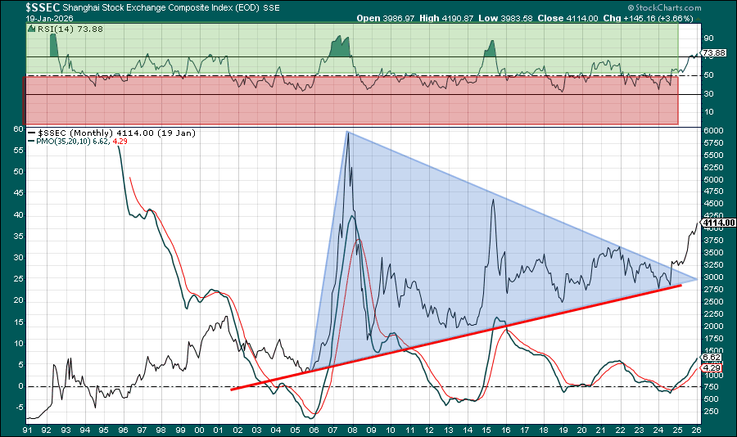Click the 6.62 PMO value tag
The width and height of the screenshot is (737, 437).
tap(711, 358)
